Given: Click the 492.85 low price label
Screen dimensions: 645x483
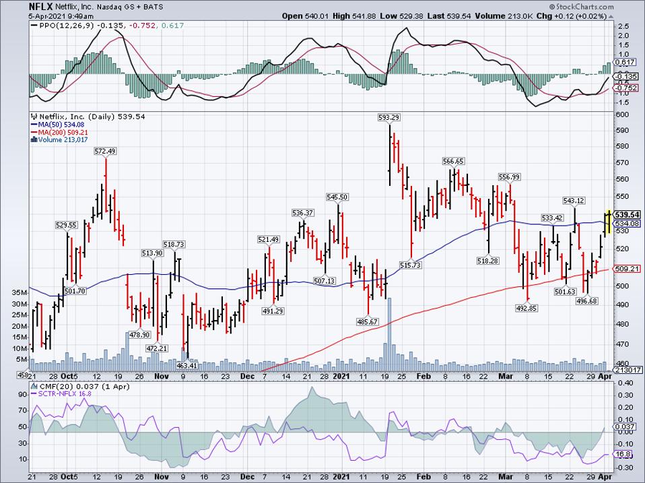Looking at the screenshot, I should (x=527, y=308).
